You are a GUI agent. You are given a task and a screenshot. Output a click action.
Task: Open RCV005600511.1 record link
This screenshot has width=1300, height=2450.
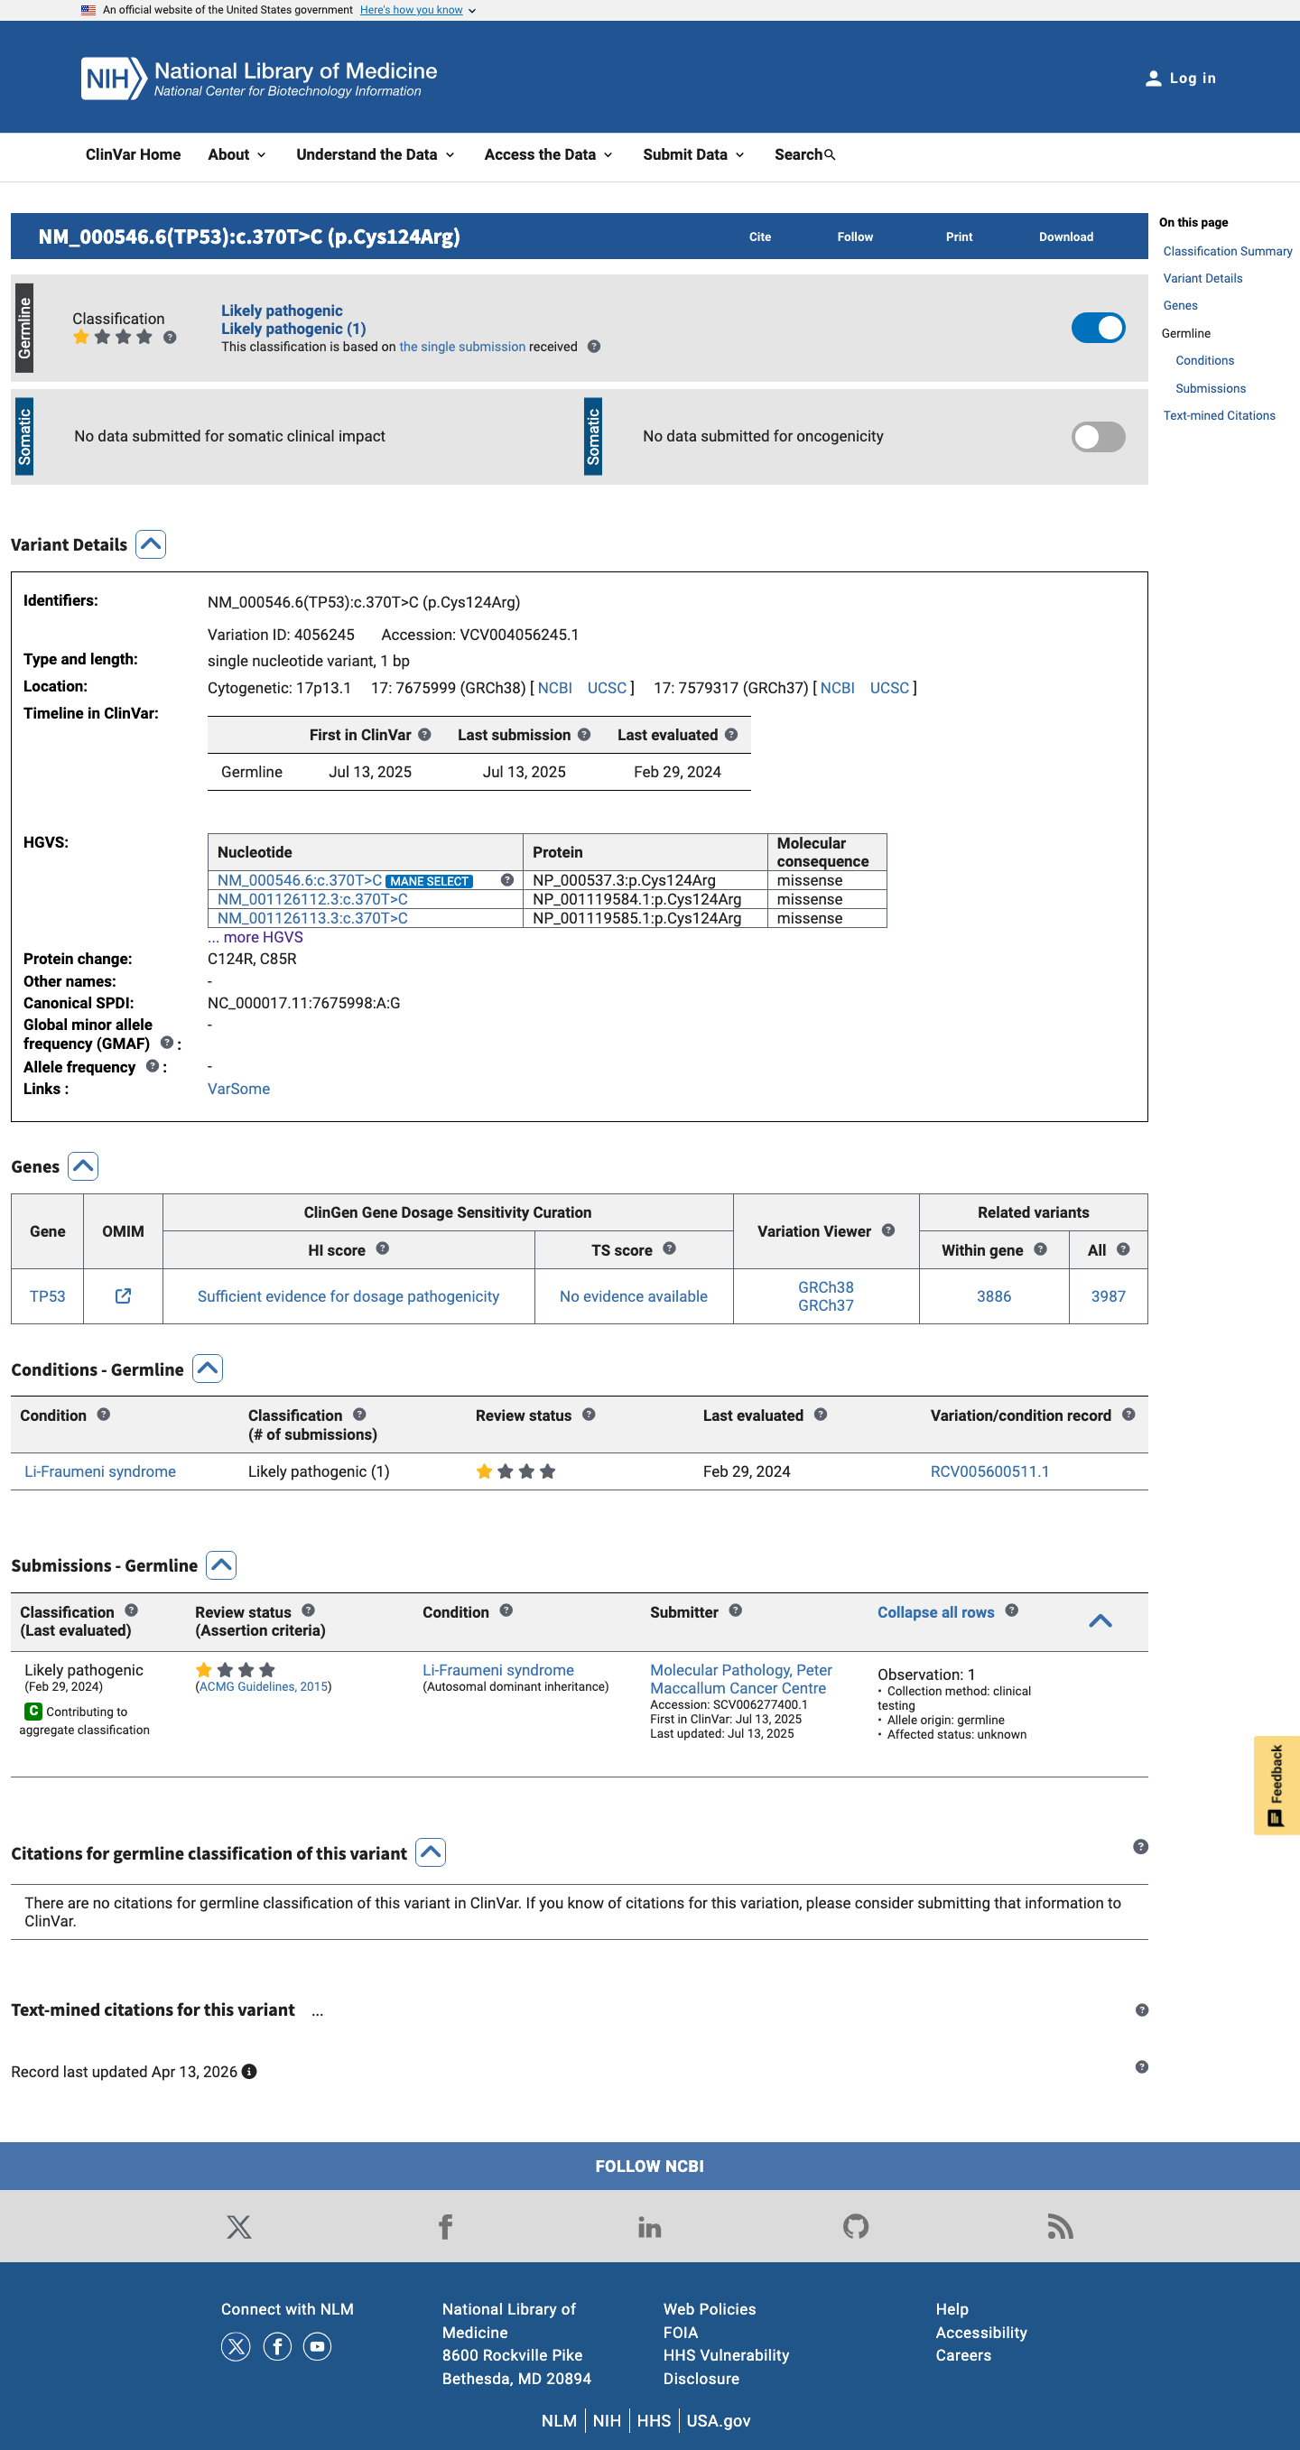990,1471
